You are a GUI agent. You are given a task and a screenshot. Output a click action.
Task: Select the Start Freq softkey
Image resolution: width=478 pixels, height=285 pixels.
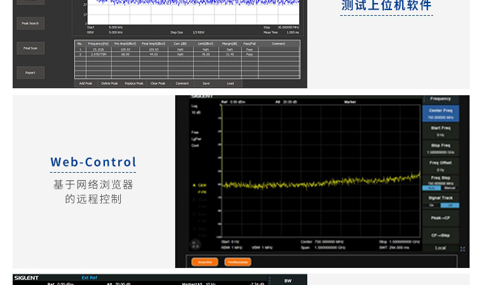pos(440,131)
